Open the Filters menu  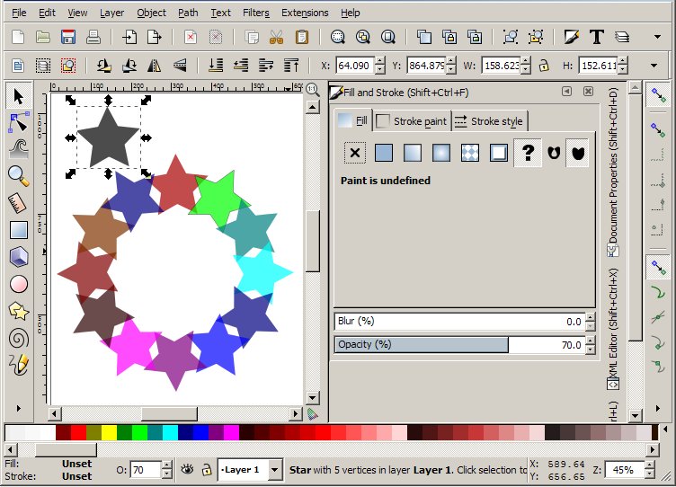tap(255, 13)
